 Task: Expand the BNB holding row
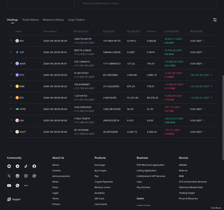[11, 86]
